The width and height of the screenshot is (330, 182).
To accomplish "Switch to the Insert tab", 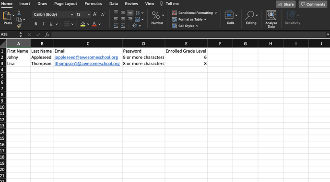I will coord(24,4).
